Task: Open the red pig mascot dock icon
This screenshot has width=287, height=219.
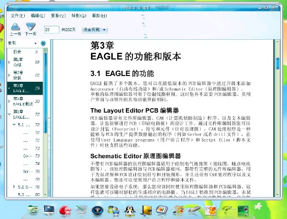Action: [65, 210]
